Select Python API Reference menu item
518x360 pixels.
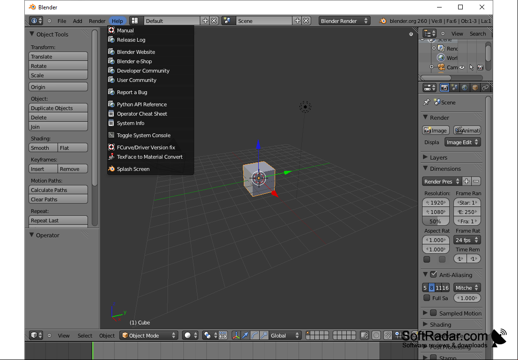coord(151,104)
